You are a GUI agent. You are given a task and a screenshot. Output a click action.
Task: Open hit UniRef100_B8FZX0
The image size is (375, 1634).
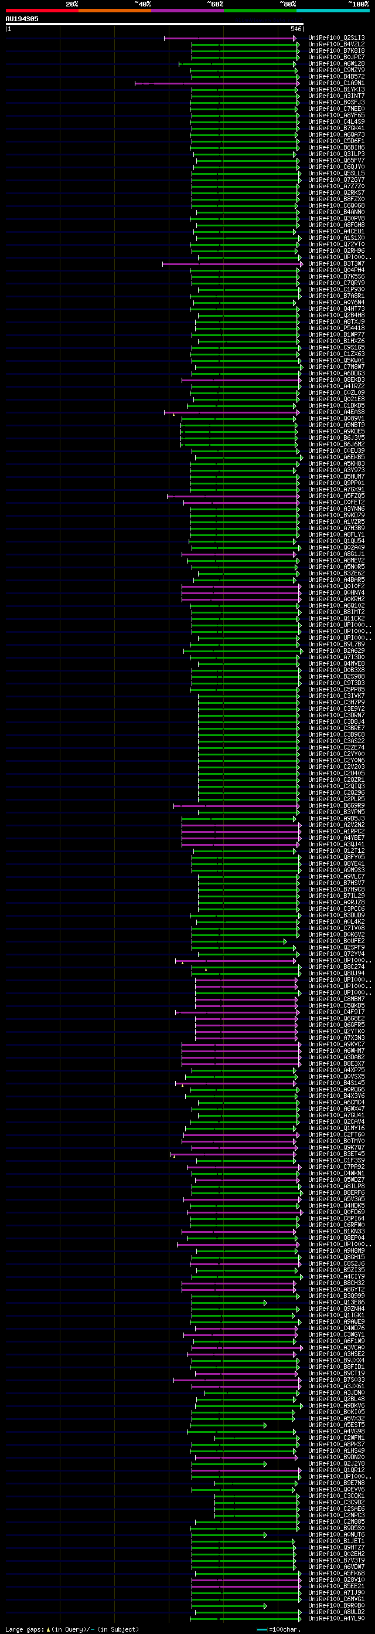[336, 199]
